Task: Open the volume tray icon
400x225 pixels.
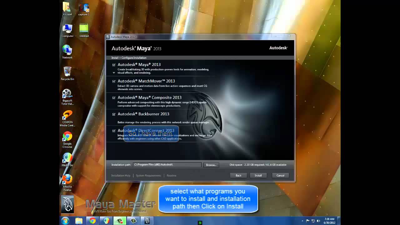Action: click(318, 221)
